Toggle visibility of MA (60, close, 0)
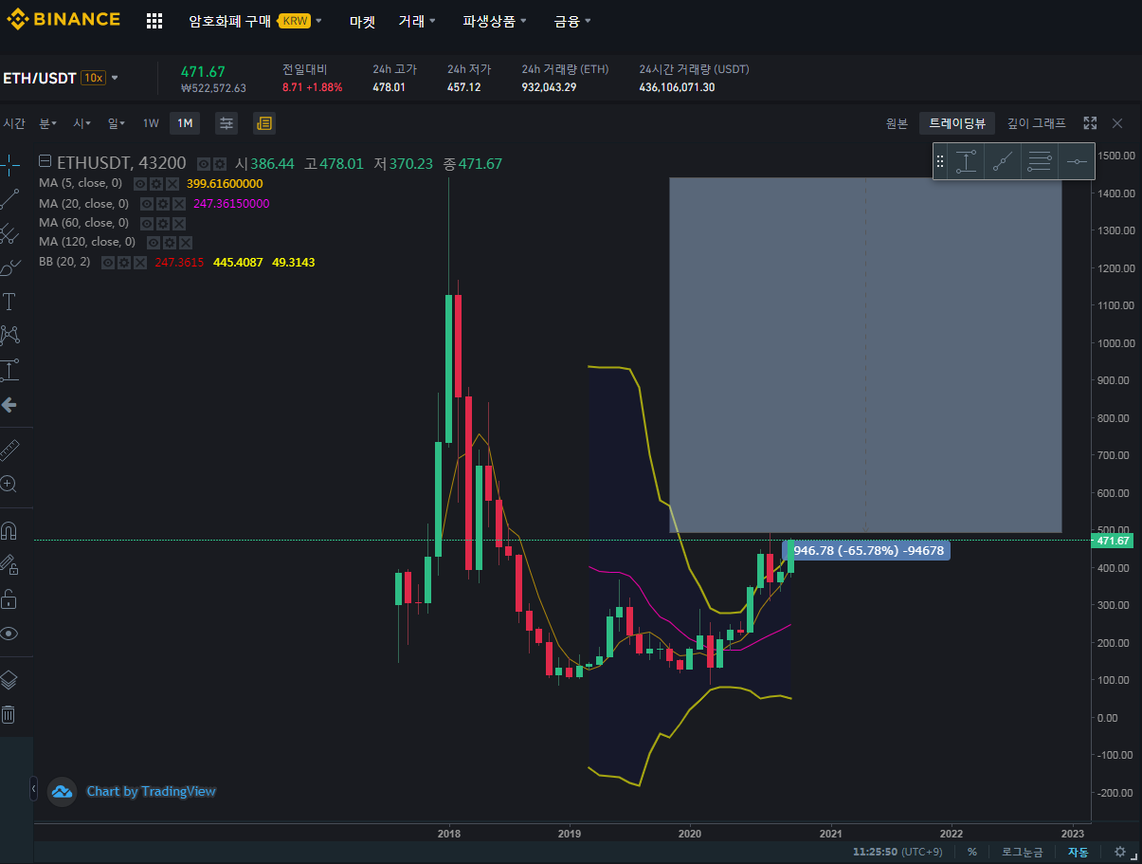The width and height of the screenshot is (1142, 864). 147,223
